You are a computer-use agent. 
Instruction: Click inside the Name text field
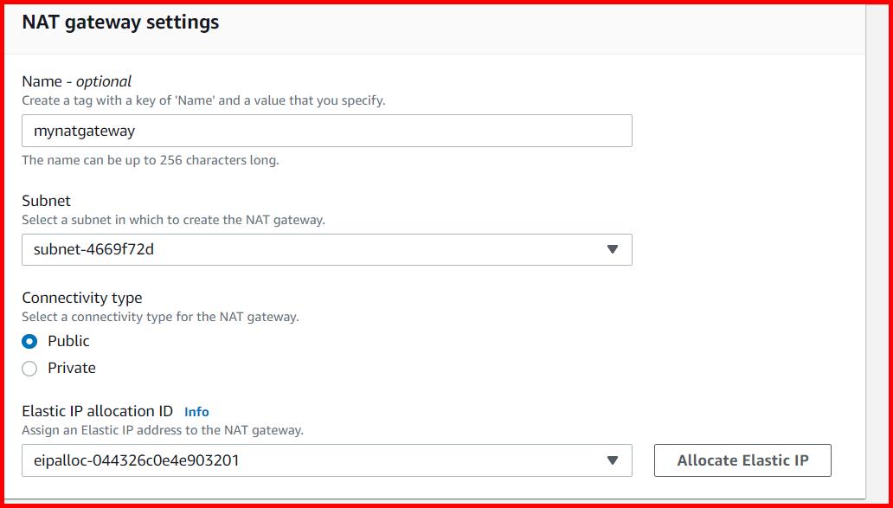click(x=326, y=130)
